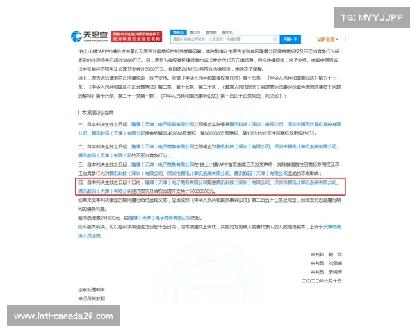Click the 本案裁判结果 section heading
The width and height of the screenshot is (417, 333).
pyautogui.click(x=97, y=113)
